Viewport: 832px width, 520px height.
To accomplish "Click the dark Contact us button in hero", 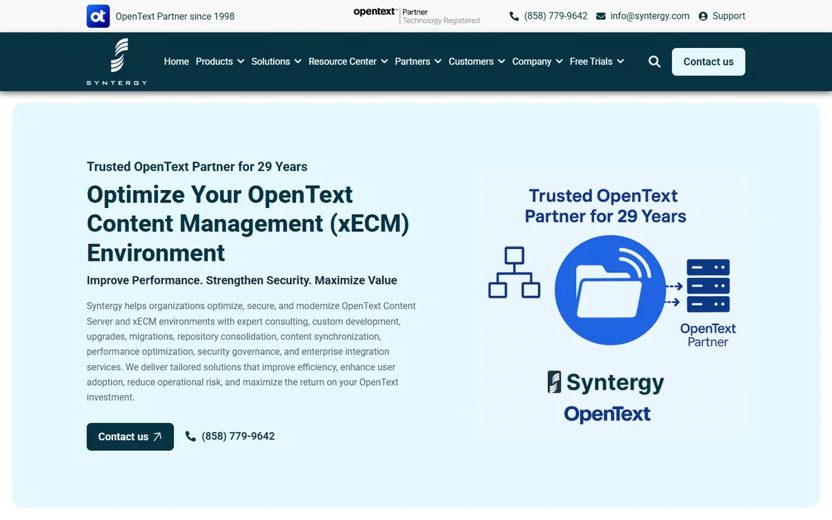I will [x=130, y=437].
